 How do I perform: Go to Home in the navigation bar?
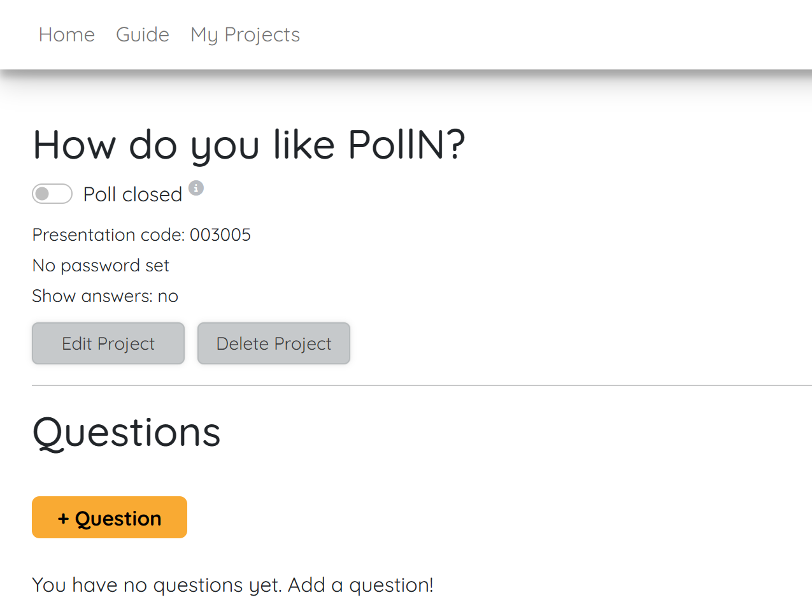click(66, 34)
